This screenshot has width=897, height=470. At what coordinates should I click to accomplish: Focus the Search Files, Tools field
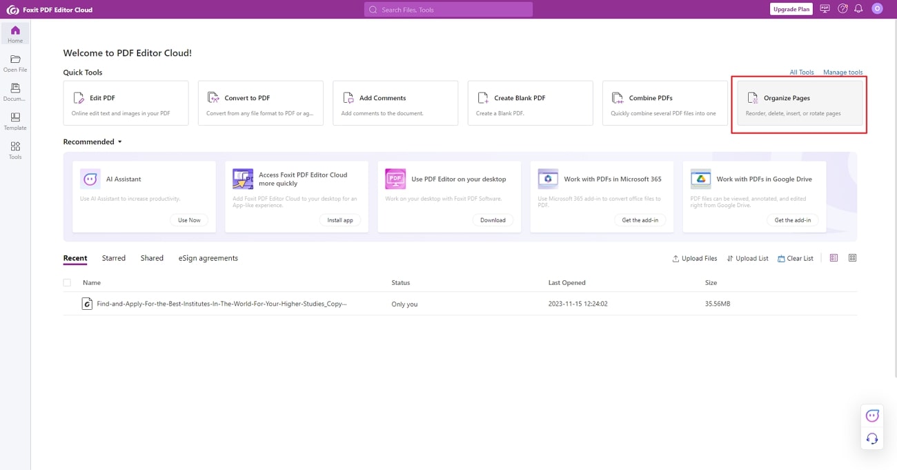coord(448,10)
